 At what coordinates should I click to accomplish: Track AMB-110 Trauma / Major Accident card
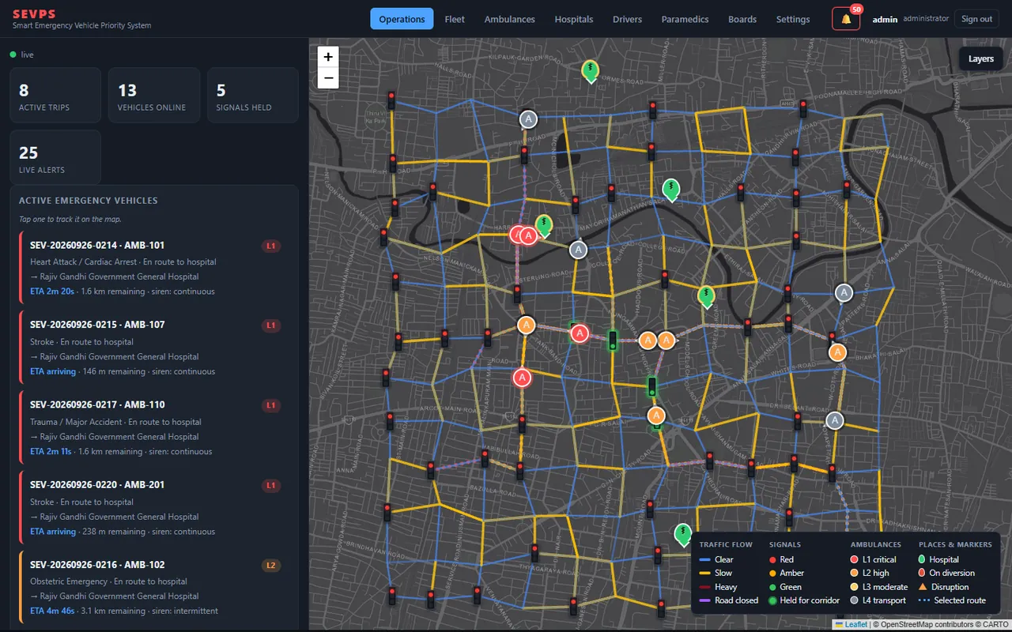coord(155,428)
